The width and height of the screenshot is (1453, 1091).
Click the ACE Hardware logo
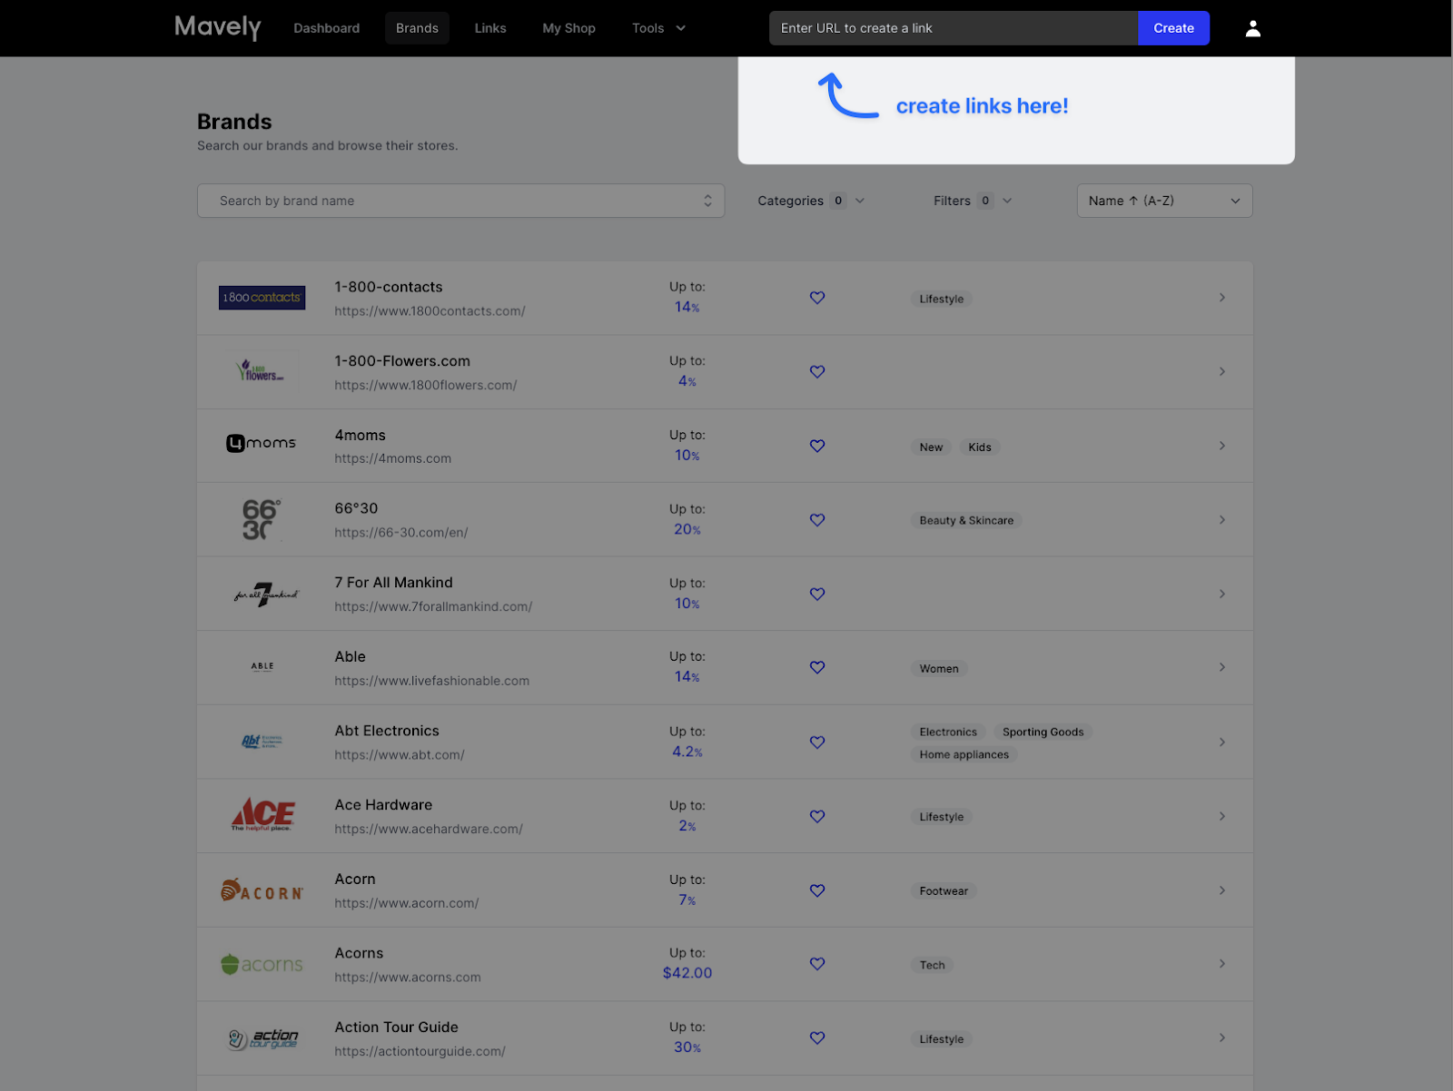[x=262, y=815]
